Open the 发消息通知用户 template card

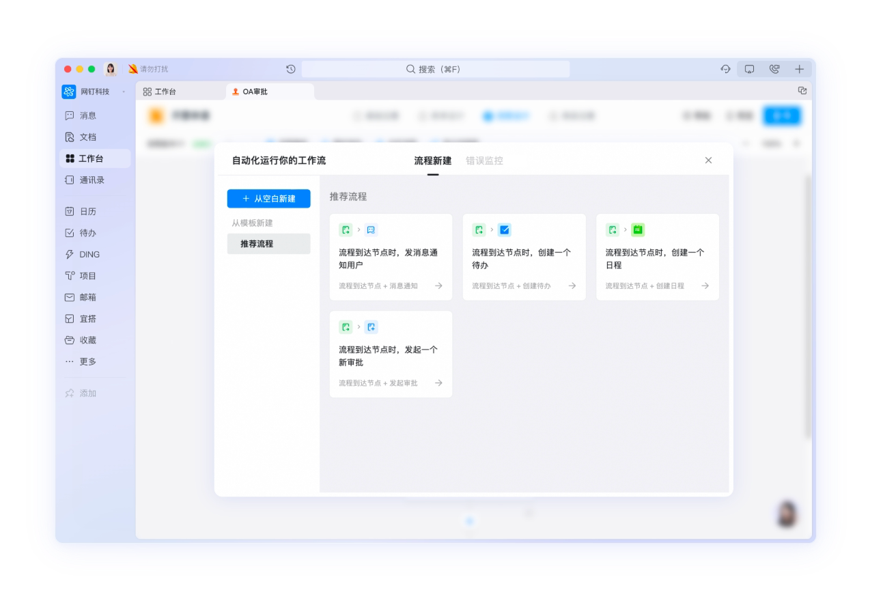coord(391,257)
